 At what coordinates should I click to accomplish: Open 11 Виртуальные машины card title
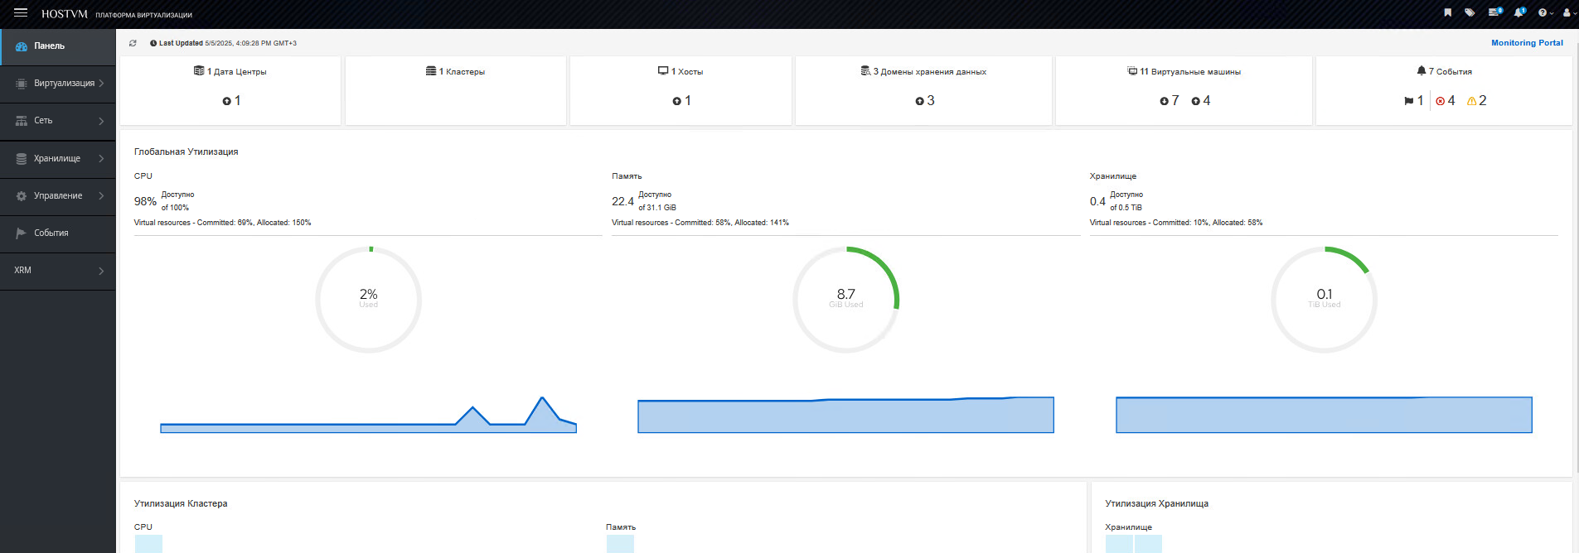tap(1184, 72)
